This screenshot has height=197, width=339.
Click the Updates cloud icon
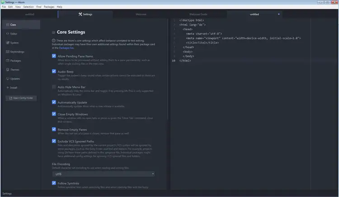[x=8, y=79]
